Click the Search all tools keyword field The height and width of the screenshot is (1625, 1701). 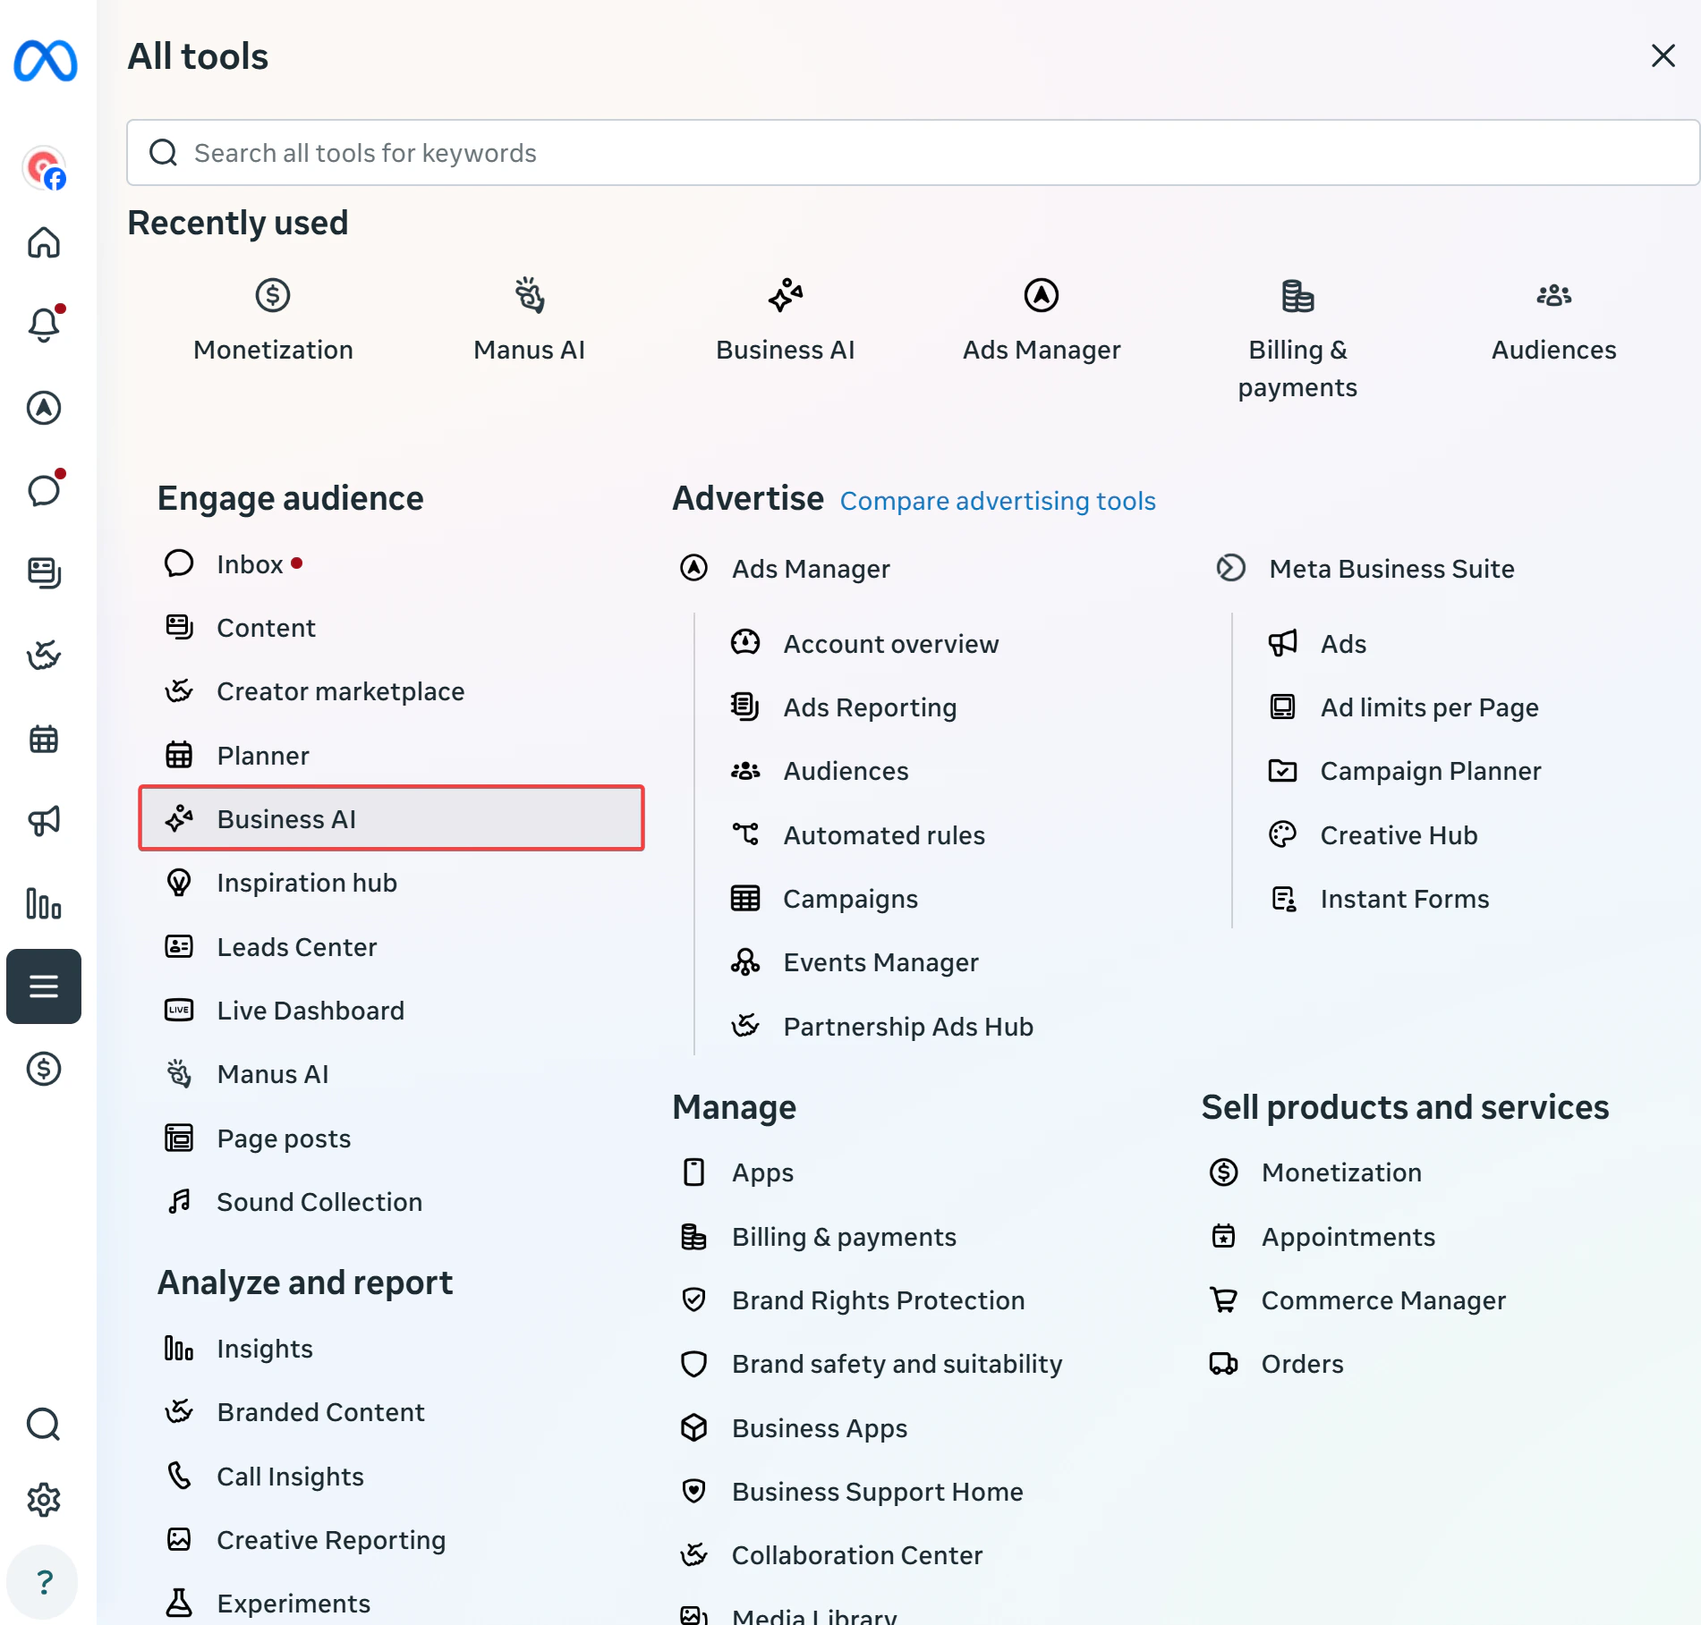point(913,153)
